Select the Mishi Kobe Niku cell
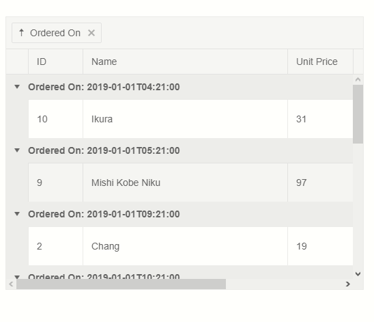The width and height of the screenshot is (374, 322). tap(186, 183)
